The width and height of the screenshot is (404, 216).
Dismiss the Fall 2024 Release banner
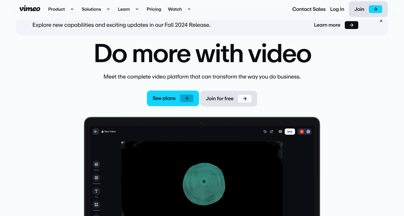(381, 21)
